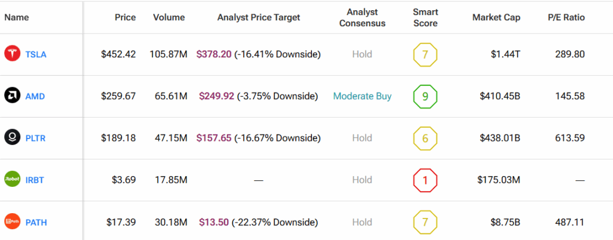Sort by the Volume column header

click(170, 17)
